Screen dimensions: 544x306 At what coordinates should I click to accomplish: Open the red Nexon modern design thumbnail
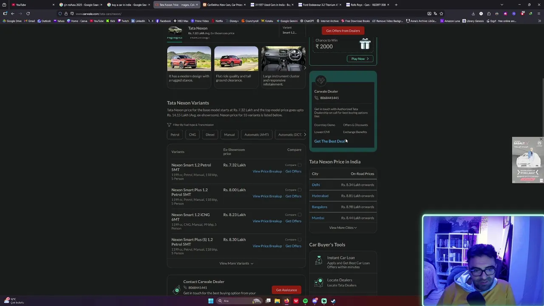click(189, 59)
